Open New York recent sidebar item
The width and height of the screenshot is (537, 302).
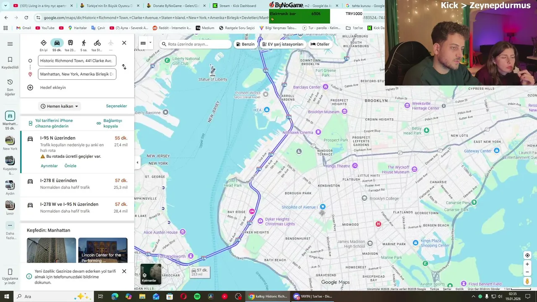pyautogui.click(x=10, y=143)
